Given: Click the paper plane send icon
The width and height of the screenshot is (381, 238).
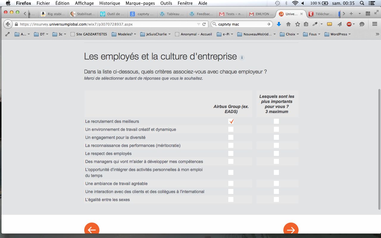Looking at the screenshot, I should pyautogui.click(x=340, y=24).
